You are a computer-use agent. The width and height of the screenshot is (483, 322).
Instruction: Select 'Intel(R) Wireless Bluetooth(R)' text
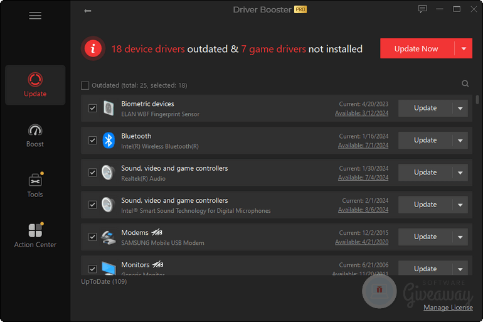160,146
